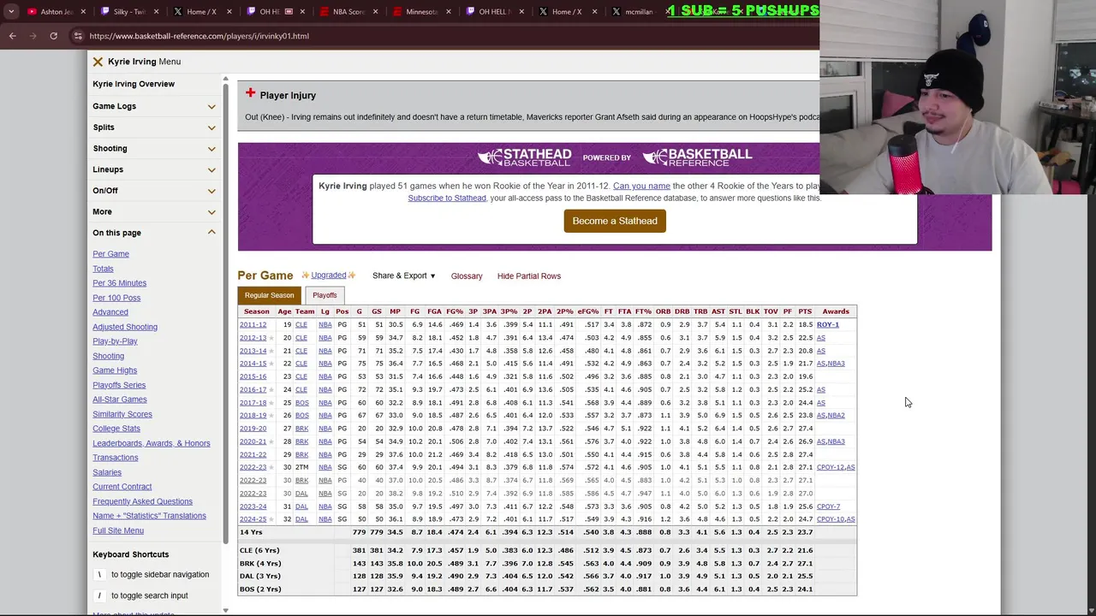1096x616 pixels.
Task: Jump to All-Star Games section
Action: 120,400
